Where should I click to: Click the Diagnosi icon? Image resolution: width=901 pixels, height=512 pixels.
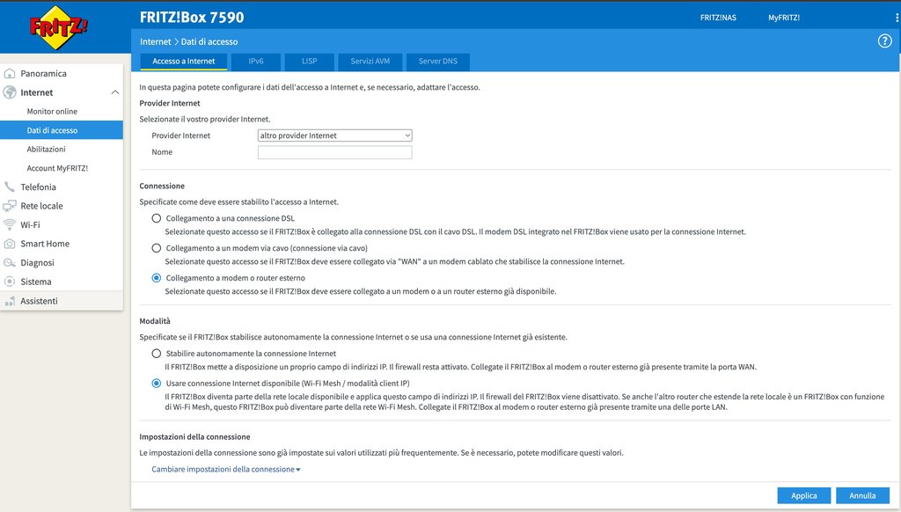tap(10, 263)
